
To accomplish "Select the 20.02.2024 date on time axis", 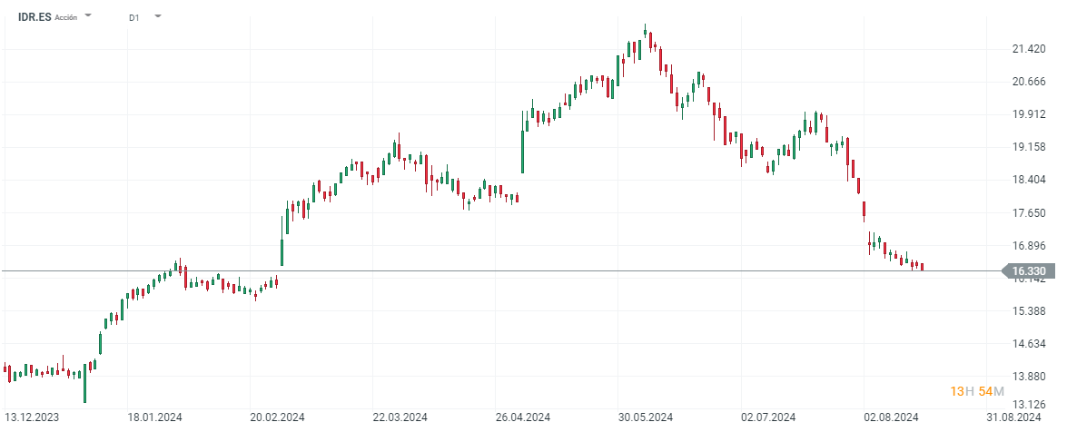I will tap(278, 417).
